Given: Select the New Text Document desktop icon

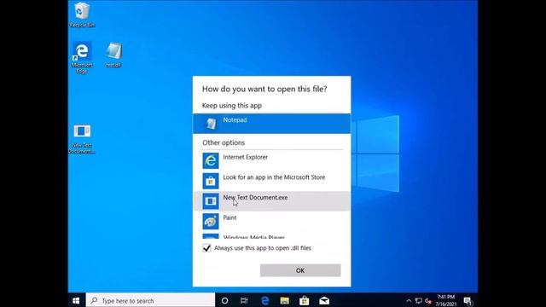Looking at the screenshot, I should point(82,139).
